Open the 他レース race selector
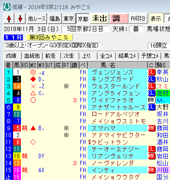Viewport: 170px width, 180px height. [x=37, y=18]
